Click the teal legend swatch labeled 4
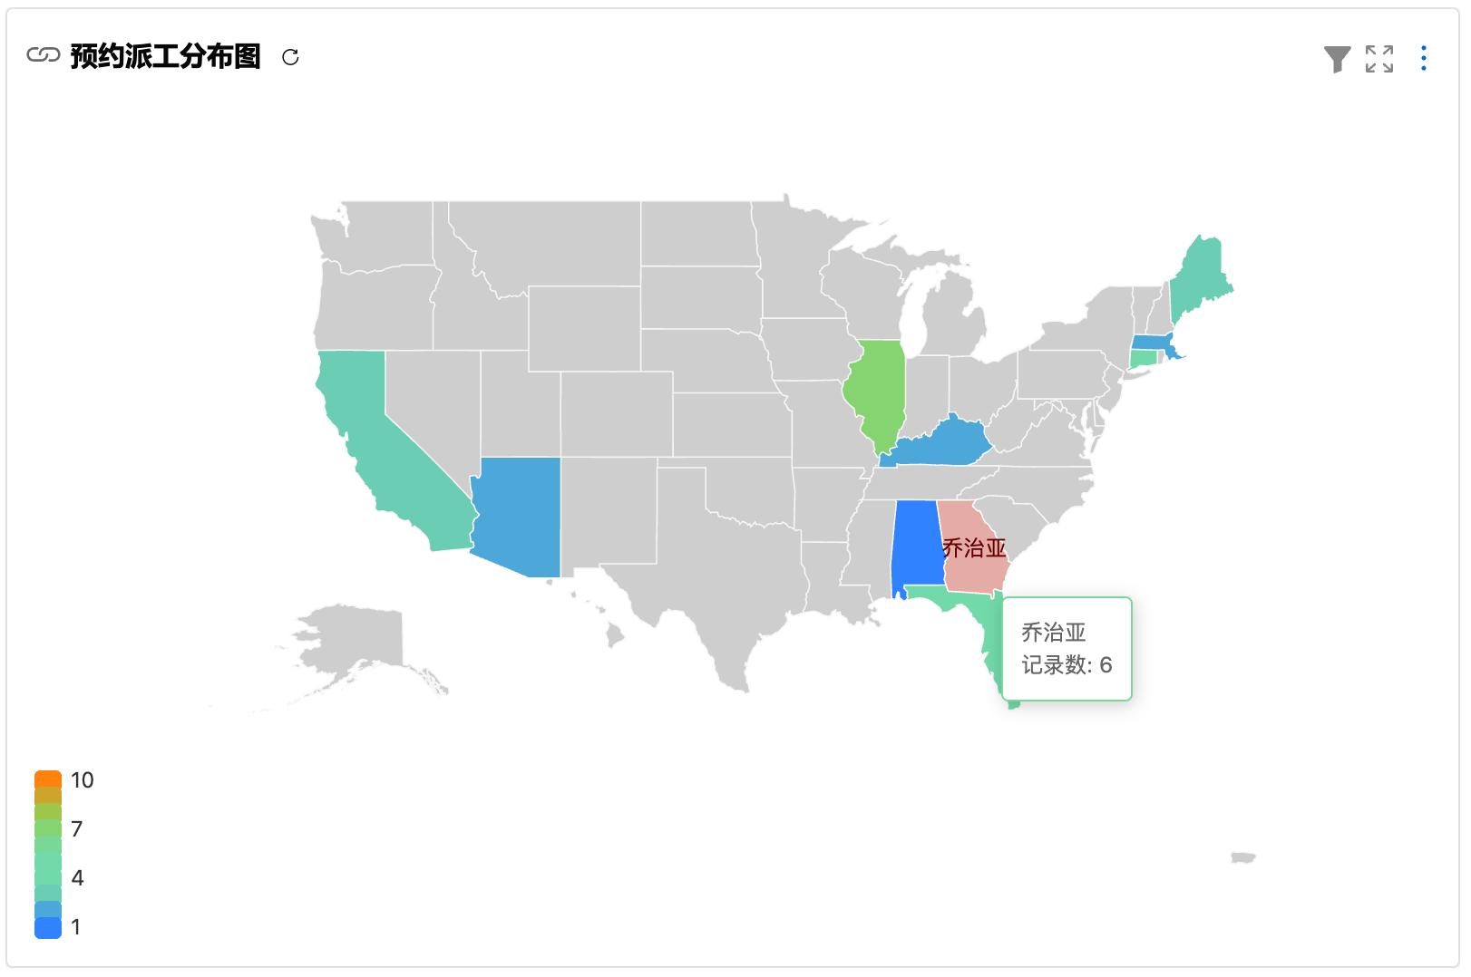Viewport: 1471px width, 977px height. coord(48,877)
